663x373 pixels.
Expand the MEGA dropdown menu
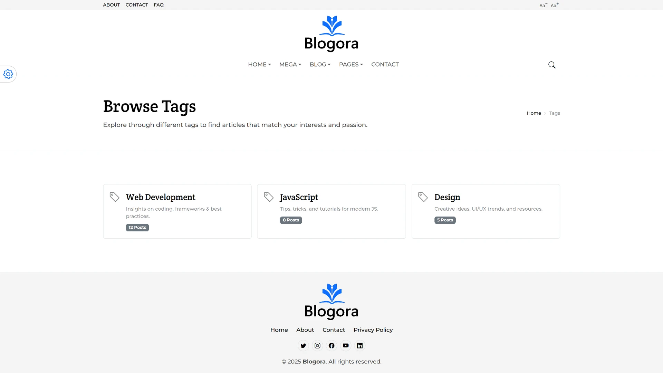[290, 65]
